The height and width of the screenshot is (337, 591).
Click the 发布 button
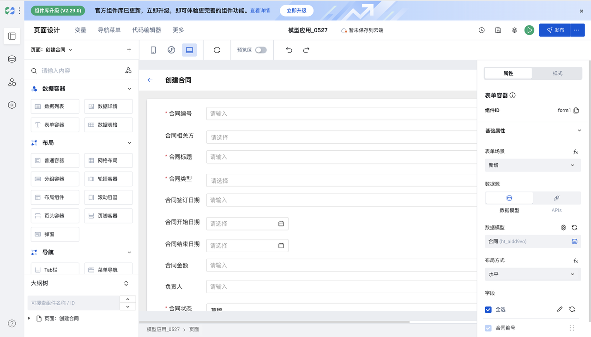point(555,30)
